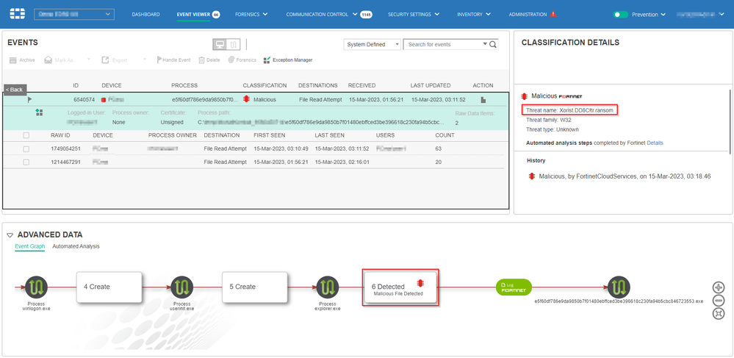Click the exception grid icon under the event
This screenshot has height=358, width=734.
click(40, 112)
